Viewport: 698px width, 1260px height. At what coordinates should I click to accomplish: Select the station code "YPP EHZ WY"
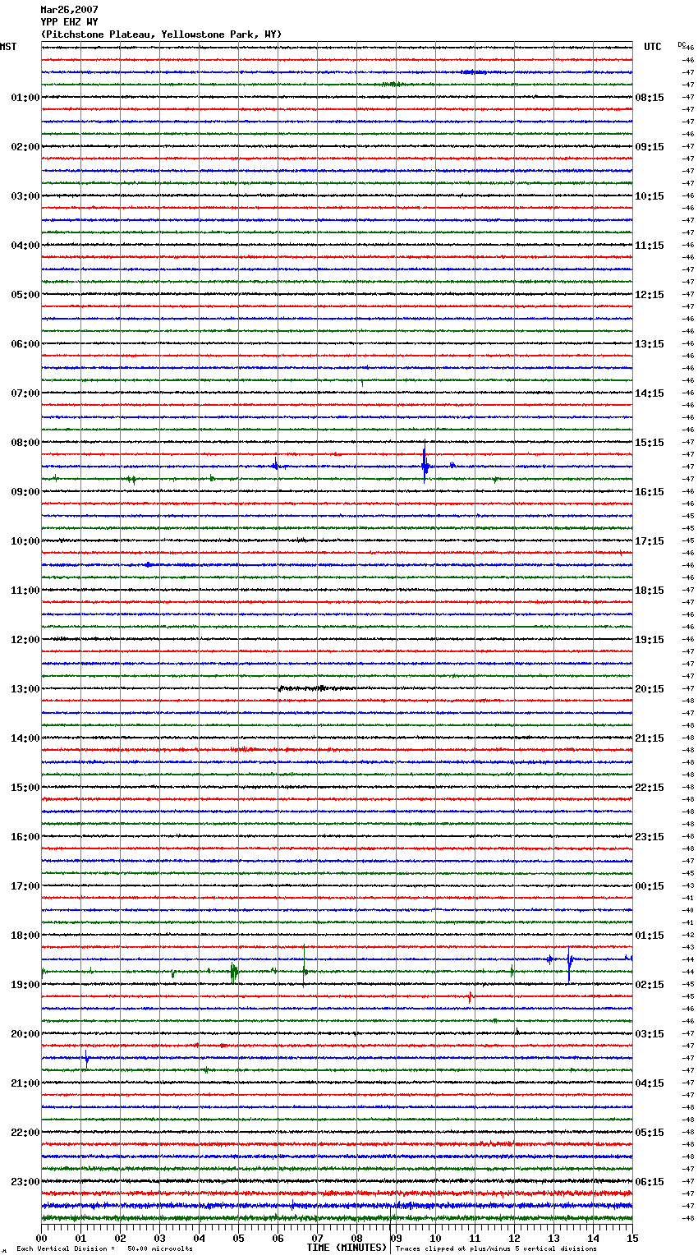point(69,22)
